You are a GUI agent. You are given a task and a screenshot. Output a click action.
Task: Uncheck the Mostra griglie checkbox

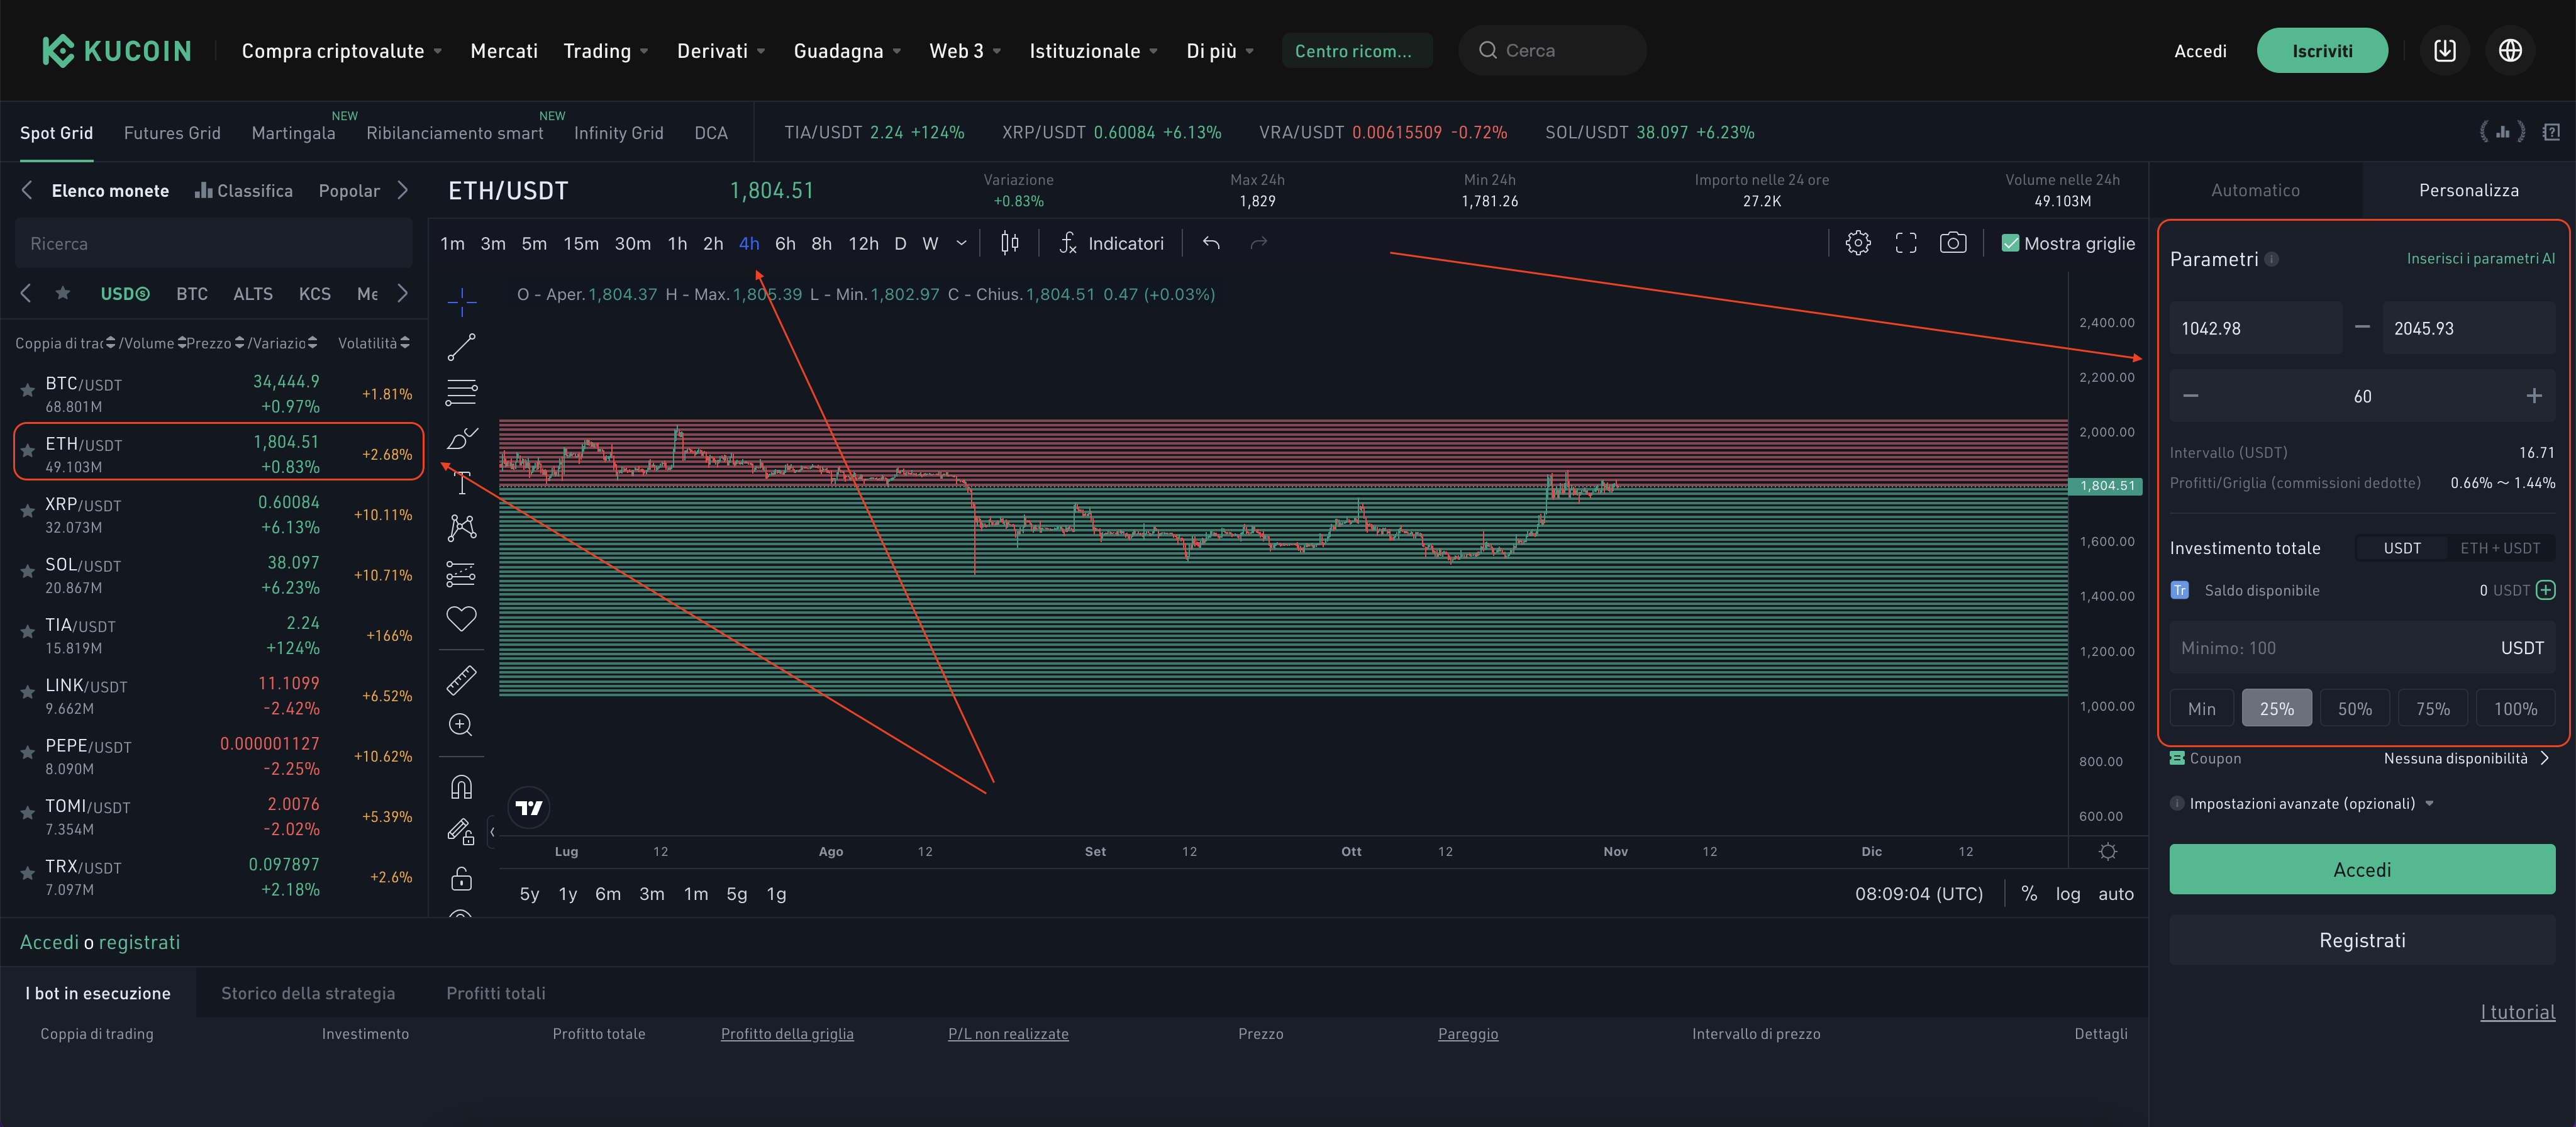click(x=2010, y=243)
